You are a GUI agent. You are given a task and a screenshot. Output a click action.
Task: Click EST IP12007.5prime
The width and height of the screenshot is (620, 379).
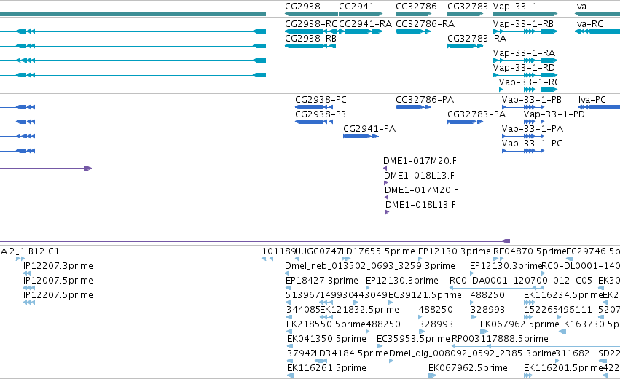[x=58, y=281]
